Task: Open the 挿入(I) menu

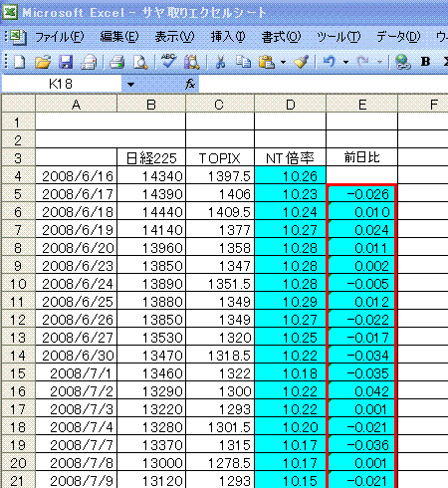Action: (x=228, y=37)
